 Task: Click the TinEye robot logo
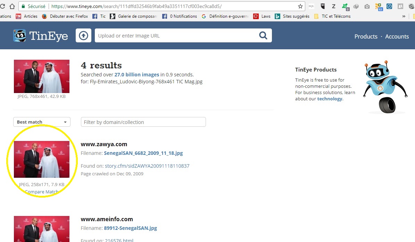pos(19,36)
